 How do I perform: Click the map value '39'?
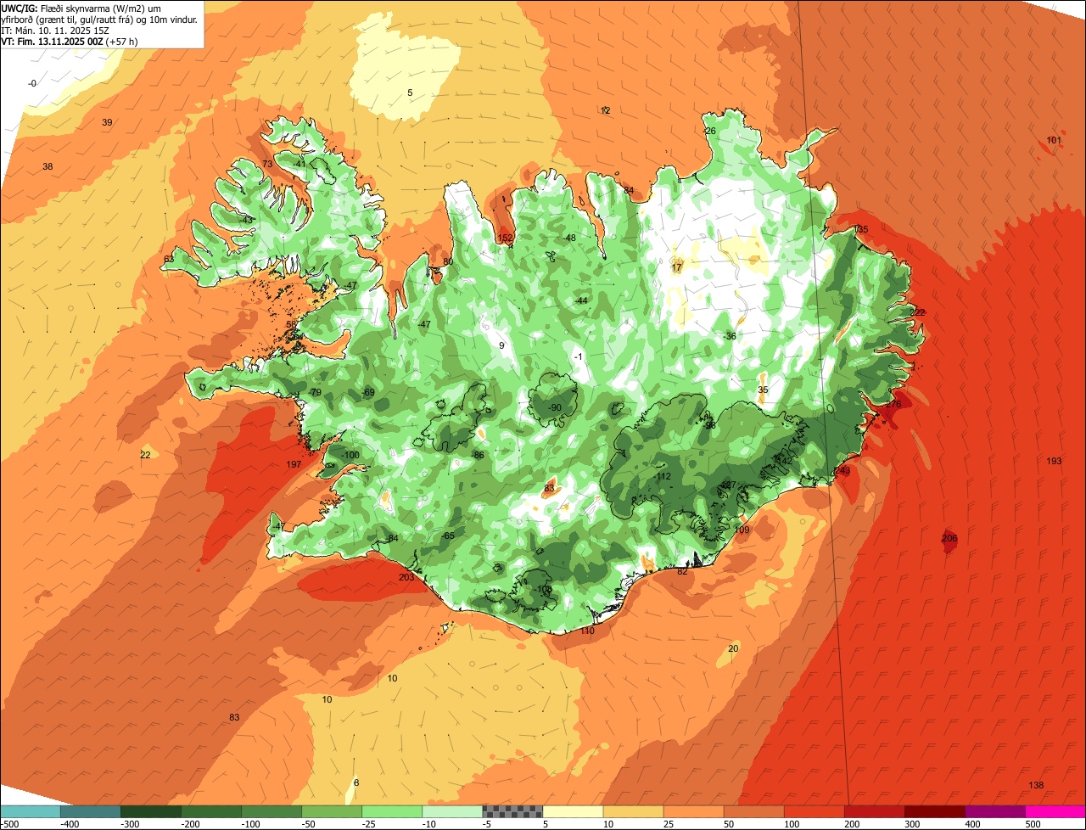(107, 123)
